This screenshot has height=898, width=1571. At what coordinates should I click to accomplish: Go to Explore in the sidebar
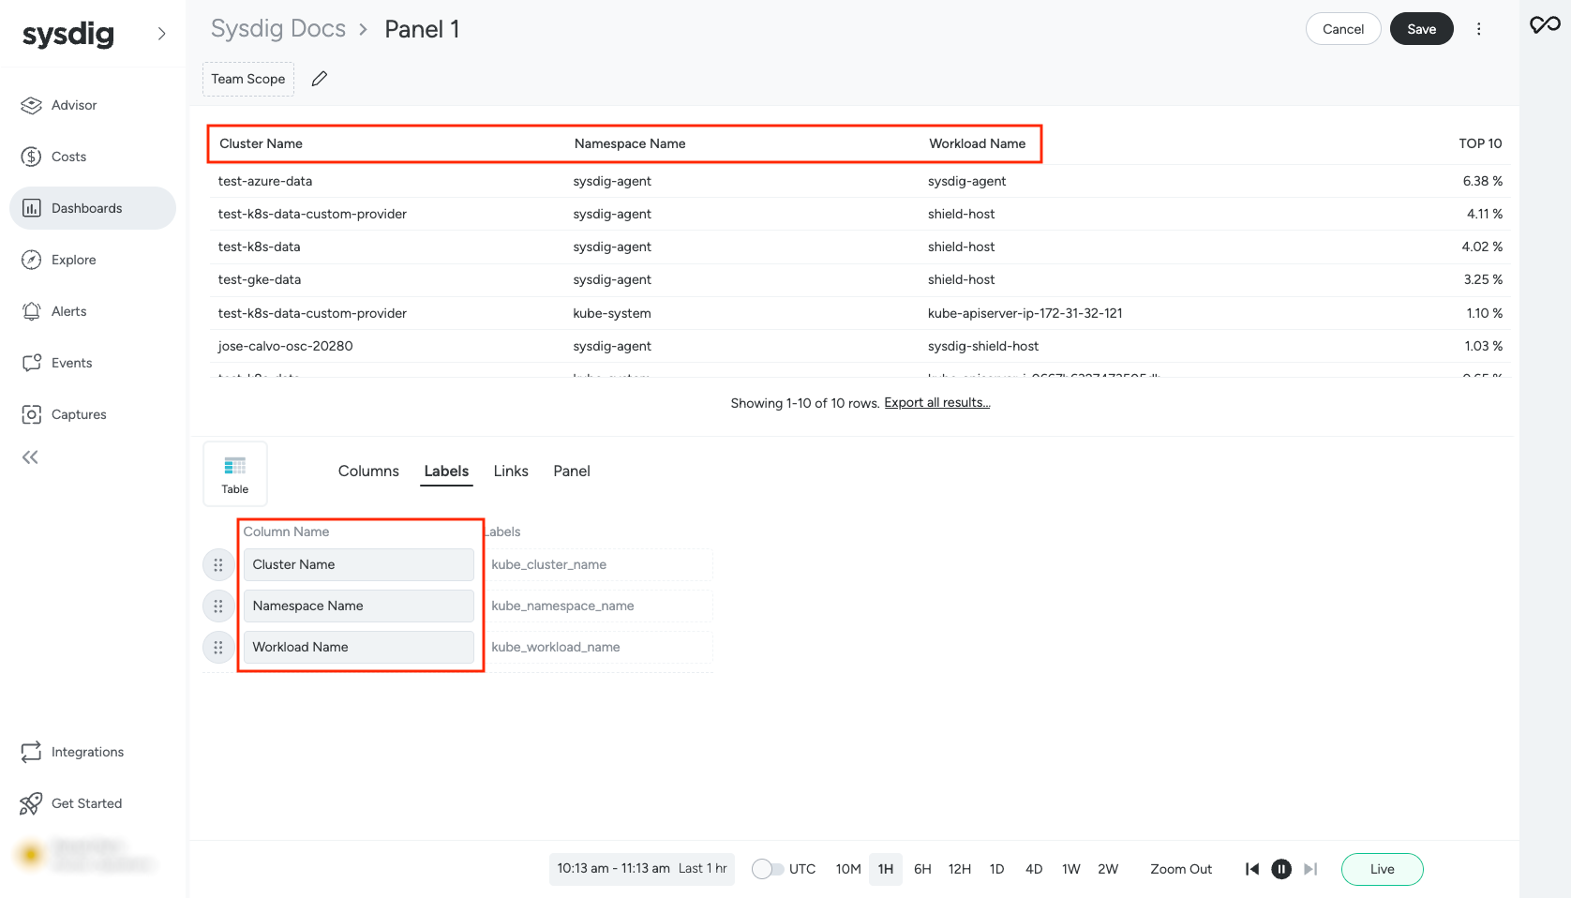point(73,260)
